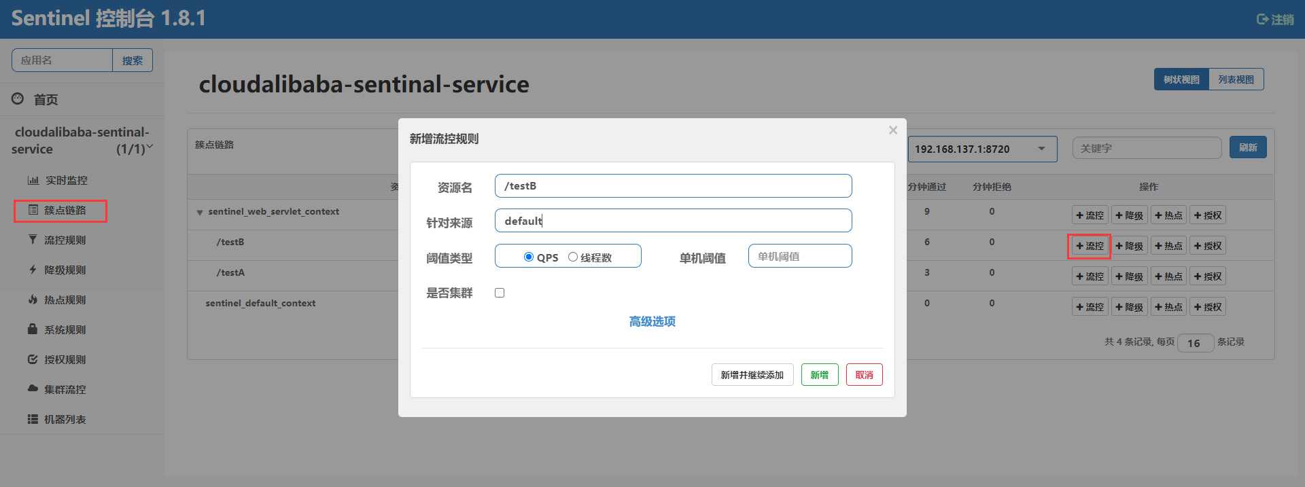This screenshot has width=1305, height=487.
Task: Add 授权 rule for /testA
Action: coord(1208,276)
